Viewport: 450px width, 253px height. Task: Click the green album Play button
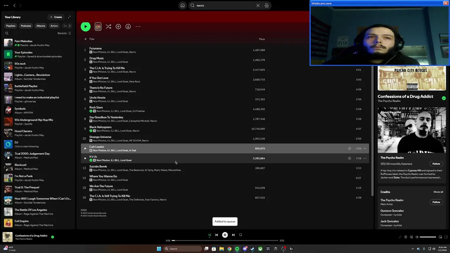tap(85, 26)
